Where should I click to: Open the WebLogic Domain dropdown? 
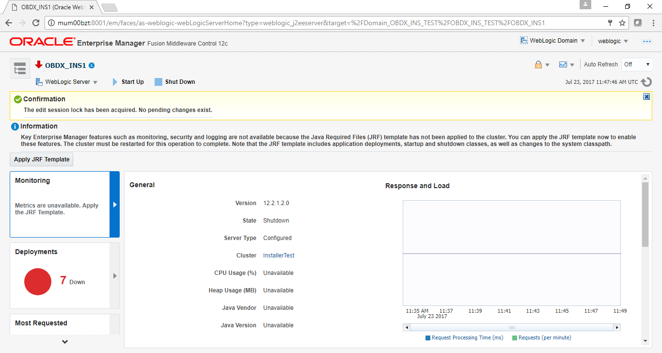[x=552, y=41]
